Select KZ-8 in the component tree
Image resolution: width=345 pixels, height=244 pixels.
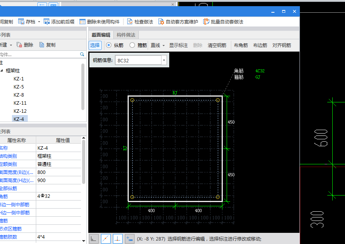(x=19, y=95)
